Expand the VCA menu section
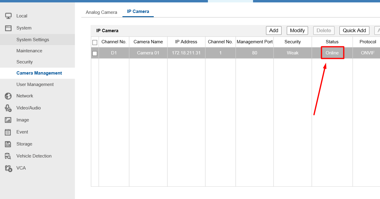Viewport: 380px width, 199px height. click(x=21, y=168)
